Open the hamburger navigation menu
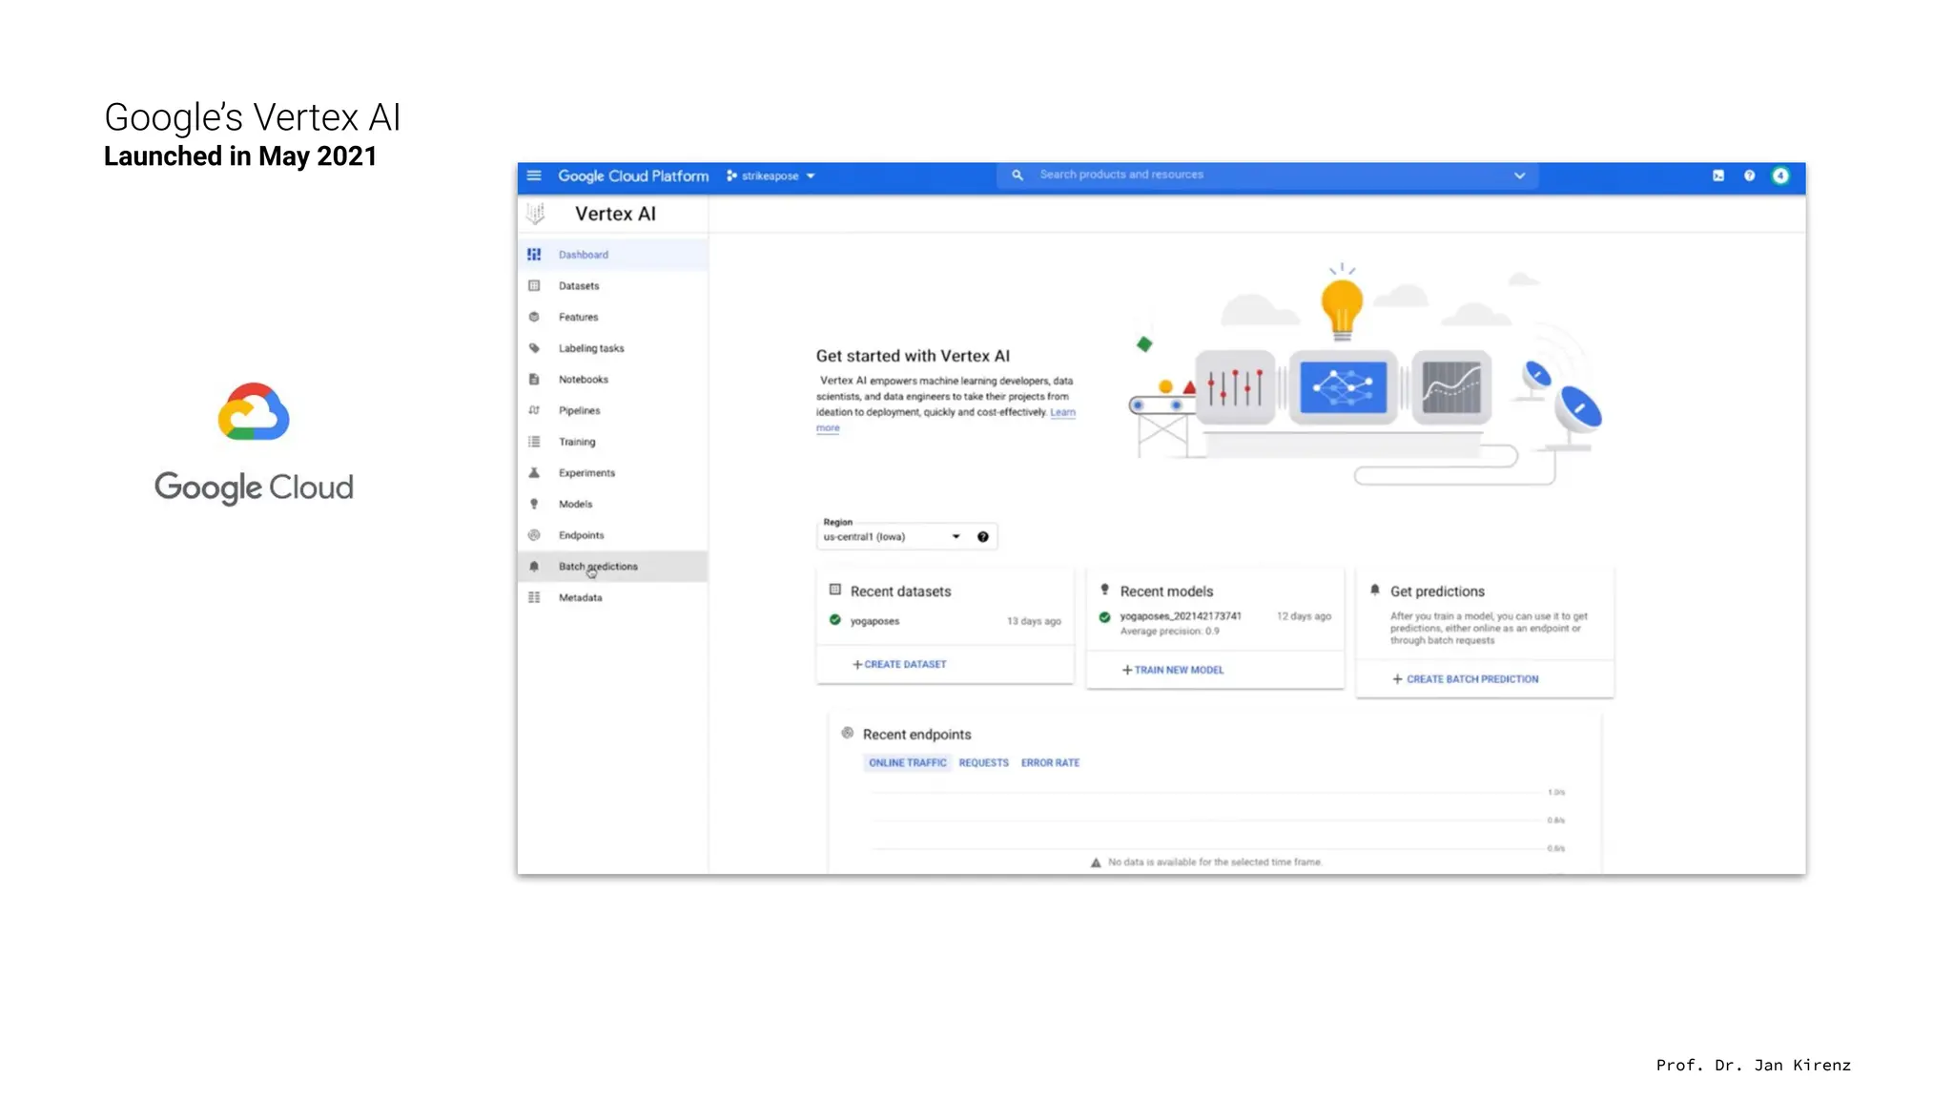1953x1099 pixels. (x=534, y=176)
